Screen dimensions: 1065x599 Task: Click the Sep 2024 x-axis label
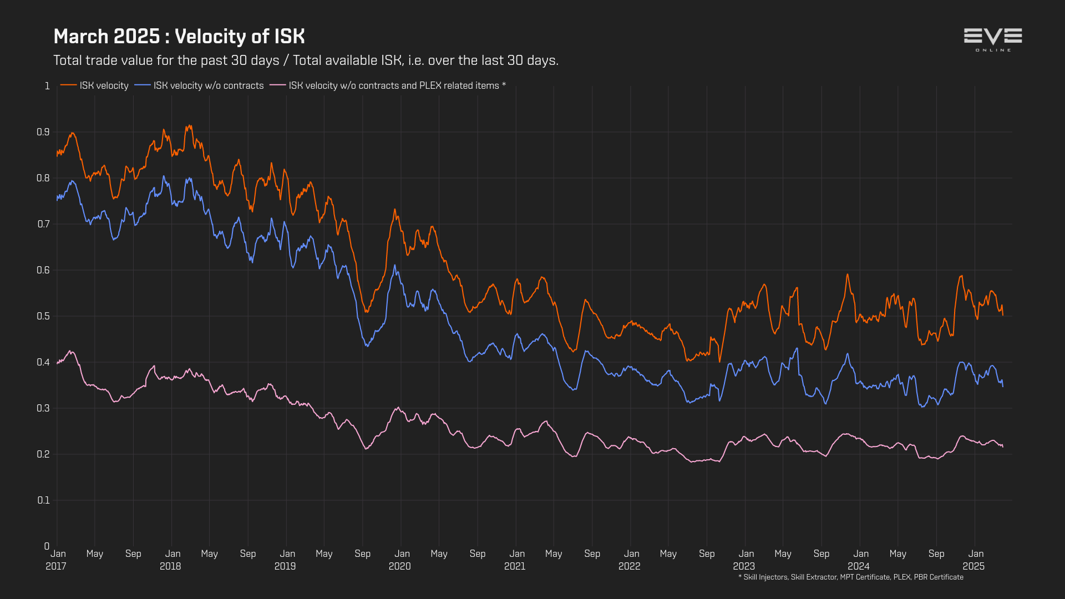(x=936, y=554)
